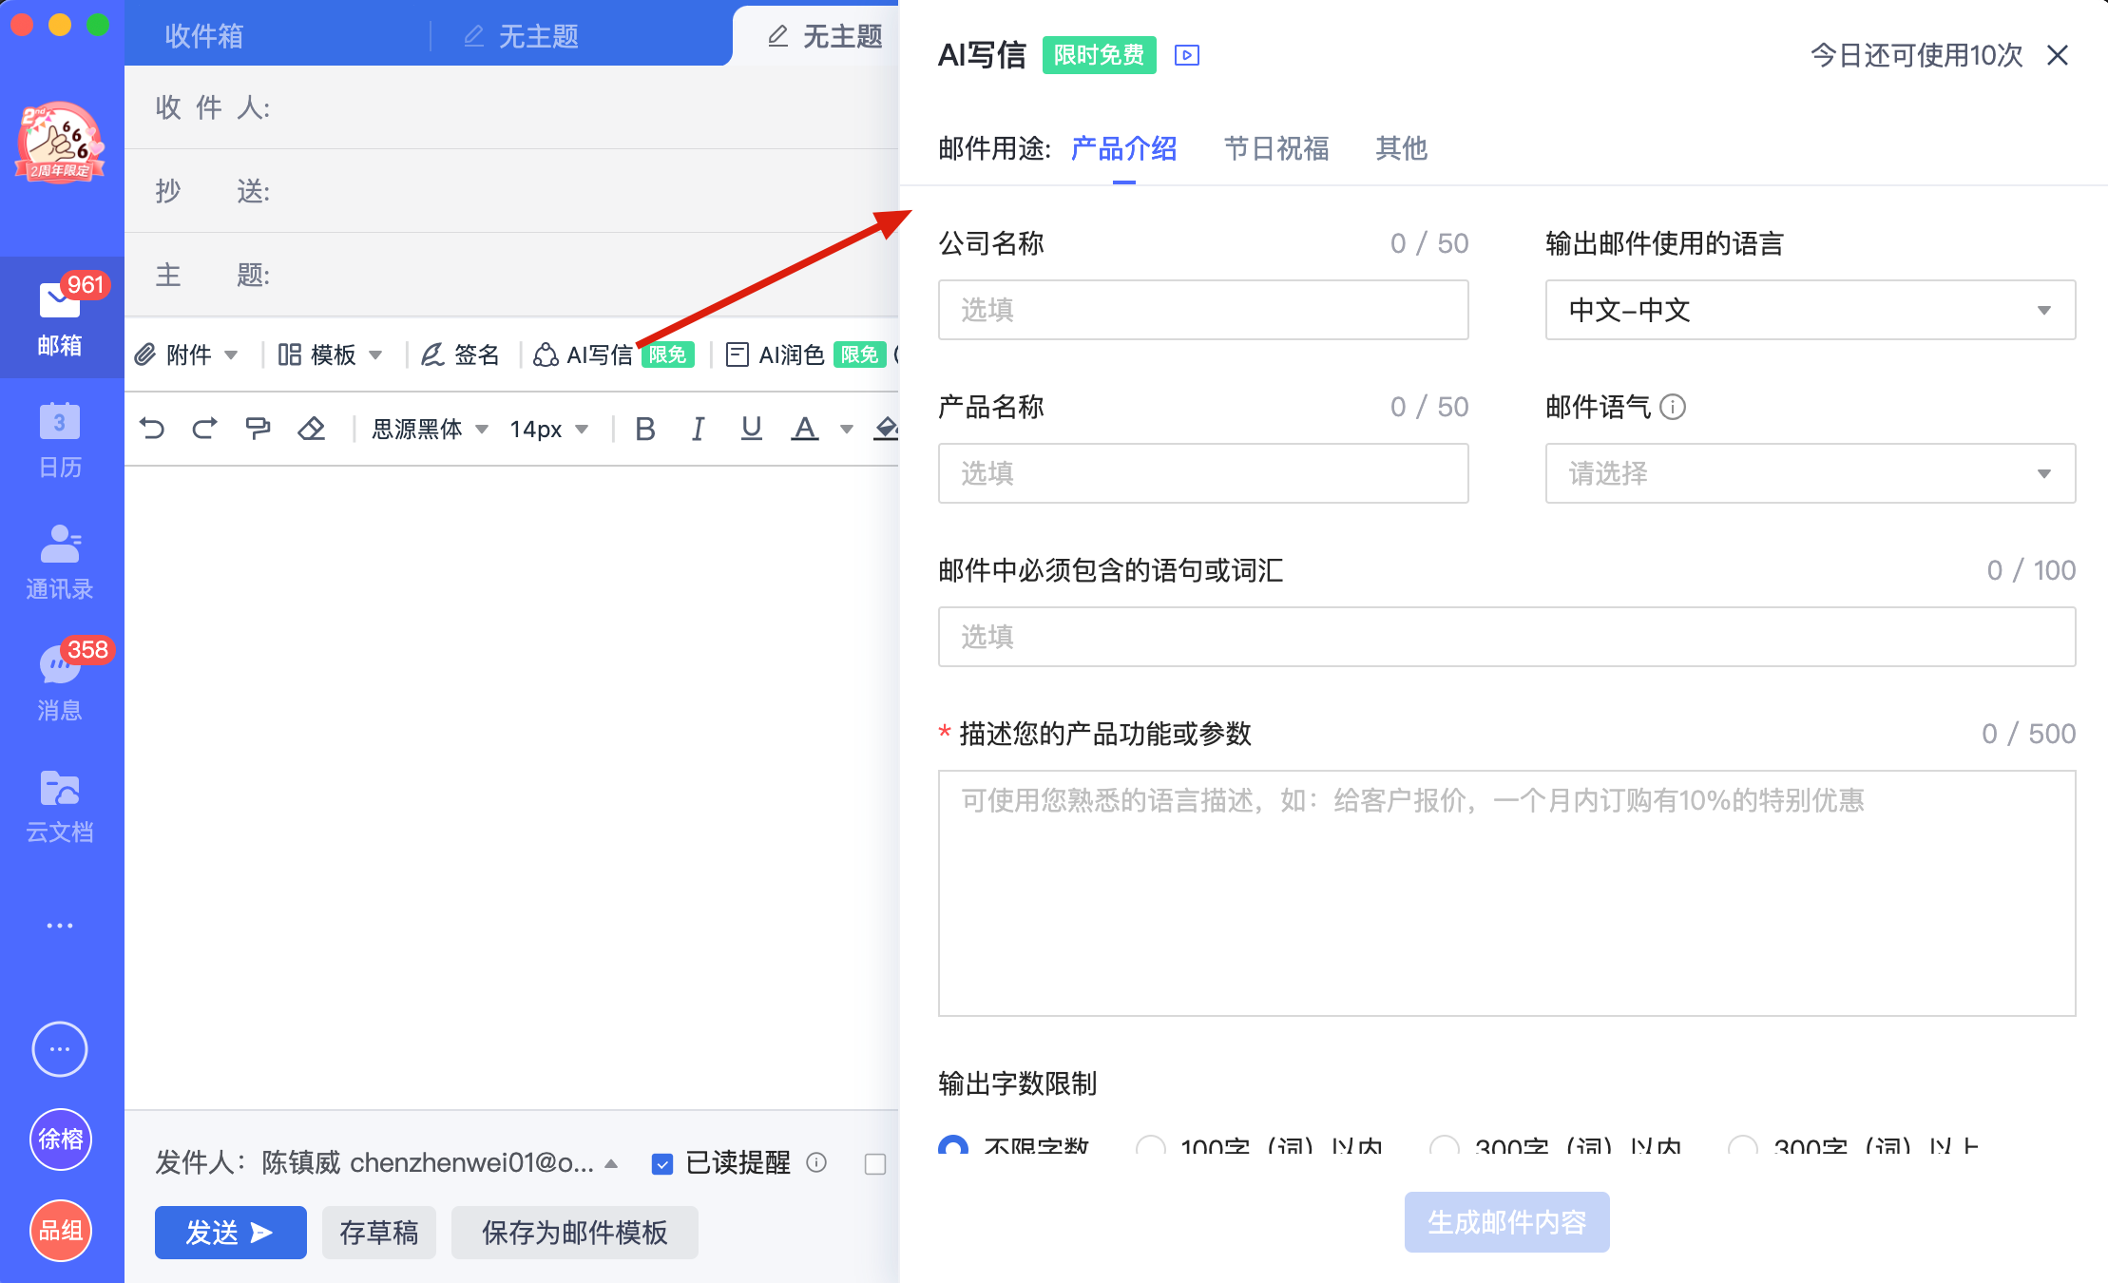Open the 云文档 cloud documents panel
The width and height of the screenshot is (2108, 1283).
click(60, 803)
